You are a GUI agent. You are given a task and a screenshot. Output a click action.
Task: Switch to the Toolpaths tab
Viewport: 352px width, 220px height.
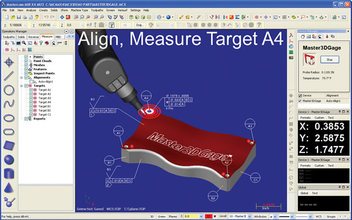9,37
